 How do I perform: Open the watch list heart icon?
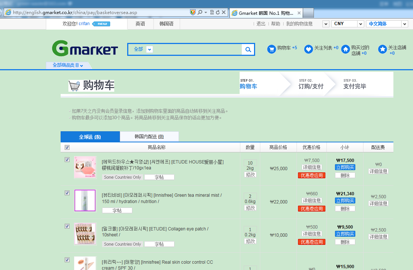point(308,49)
